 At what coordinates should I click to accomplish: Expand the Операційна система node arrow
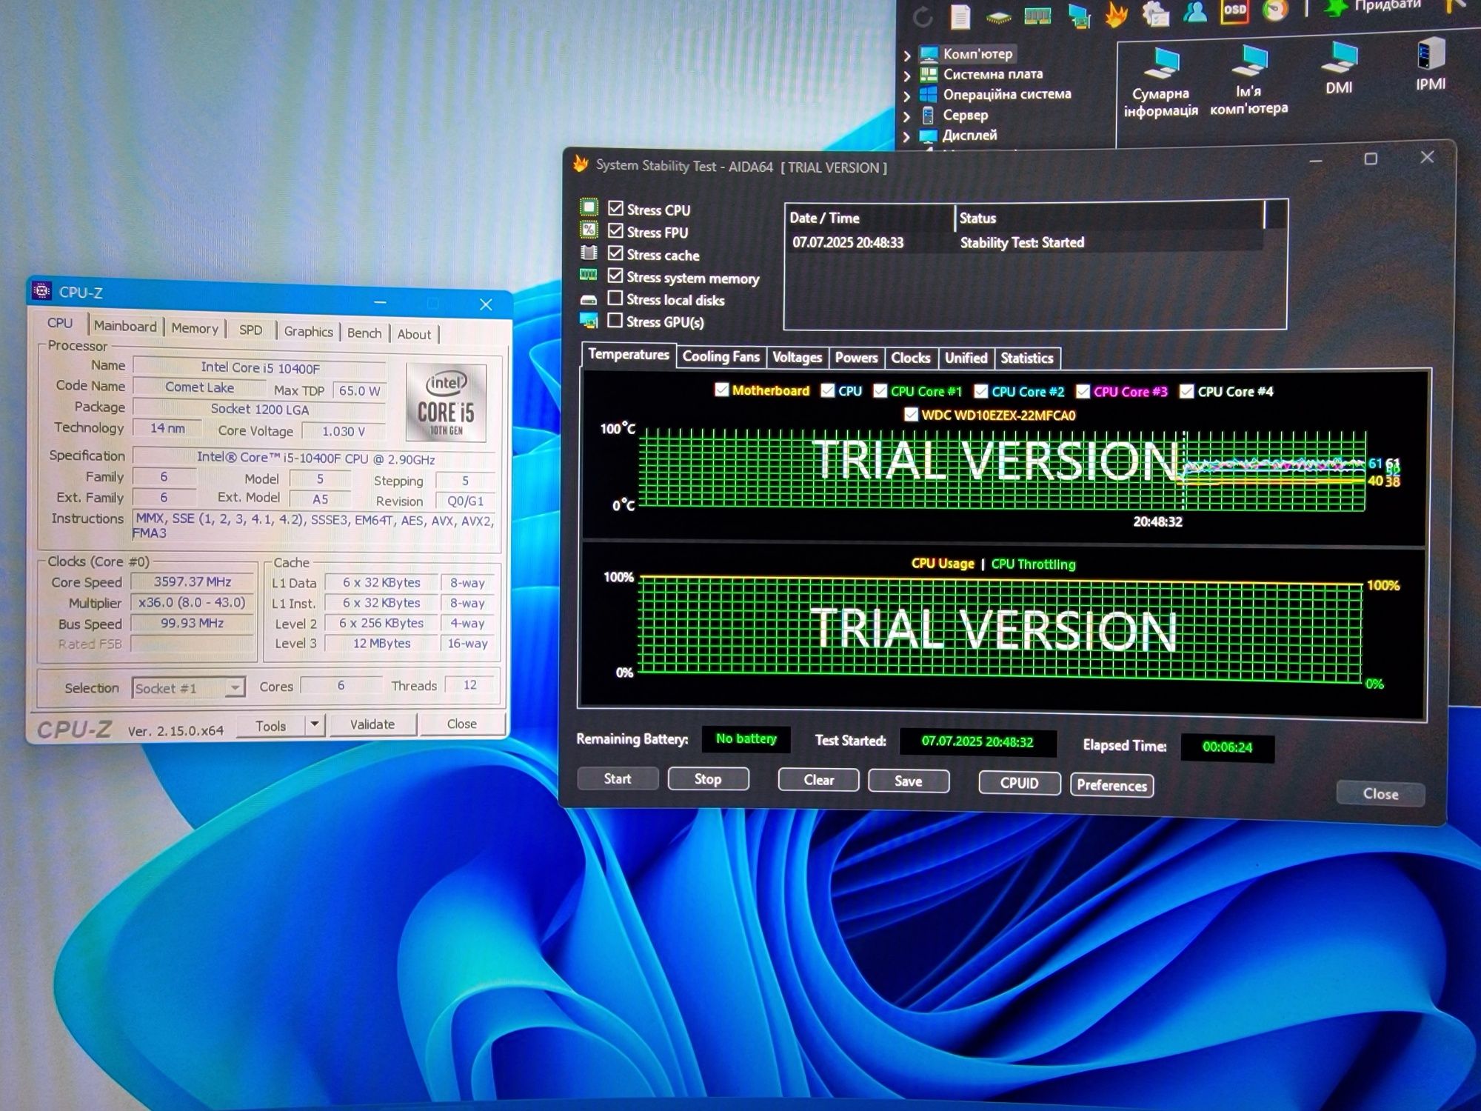[x=907, y=96]
